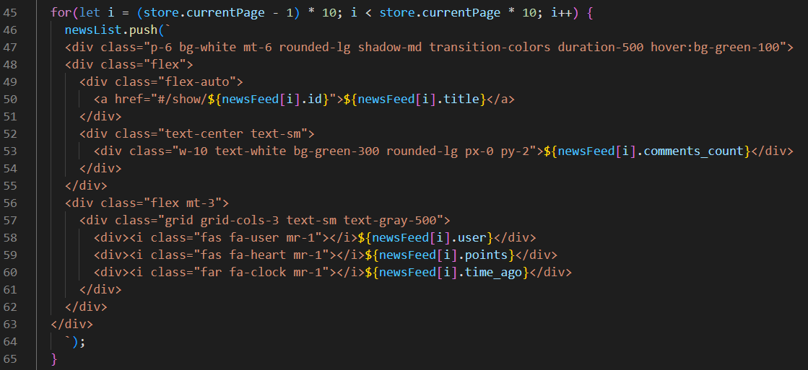Click 'i++' on line 45
The width and height of the screenshot is (808, 370).
tap(562, 12)
